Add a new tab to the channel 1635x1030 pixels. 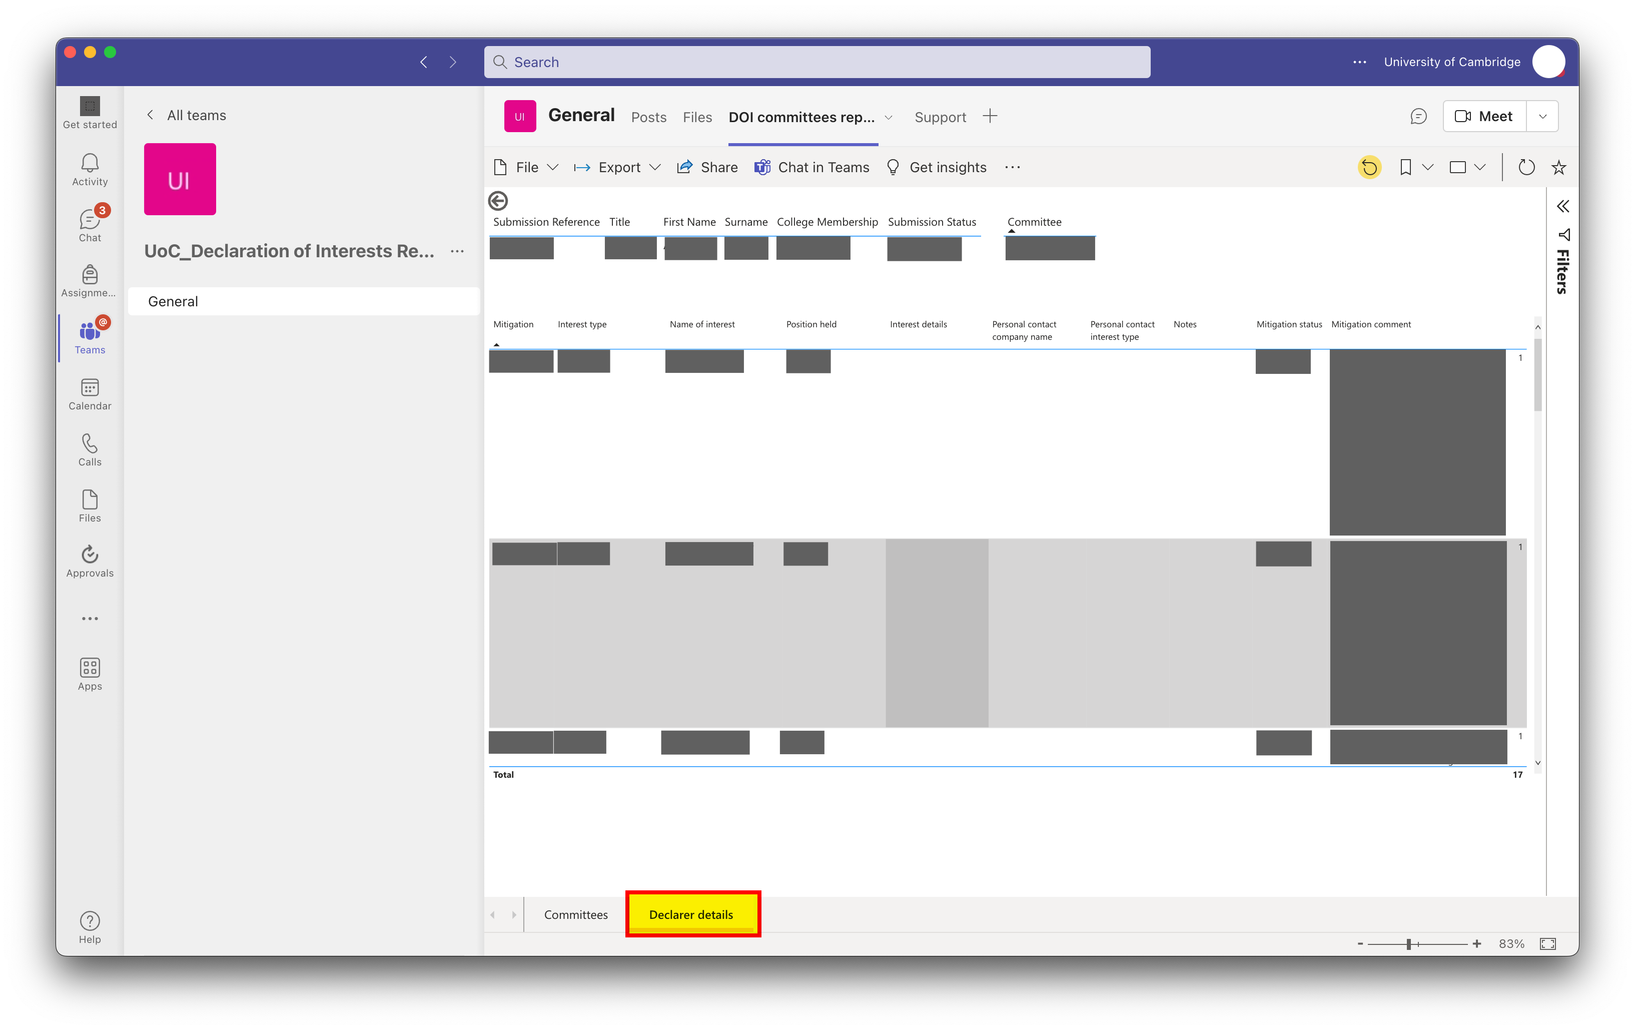pyautogui.click(x=990, y=116)
